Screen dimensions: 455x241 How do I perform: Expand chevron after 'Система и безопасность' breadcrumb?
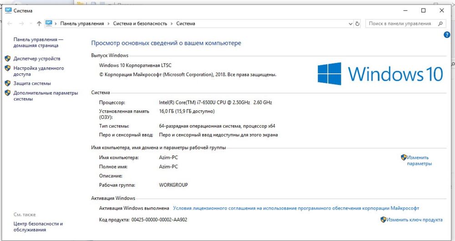(x=172, y=24)
